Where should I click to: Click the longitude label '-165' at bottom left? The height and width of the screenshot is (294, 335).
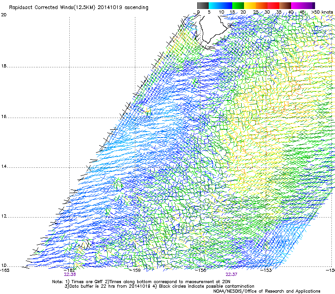[5, 270]
